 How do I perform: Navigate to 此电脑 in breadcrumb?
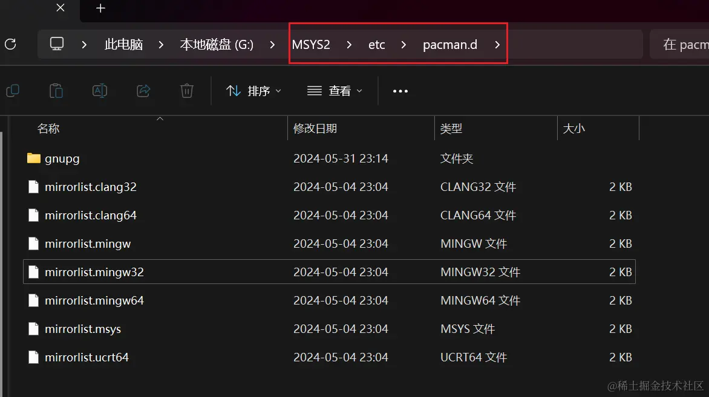pyautogui.click(x=123, y=44)
